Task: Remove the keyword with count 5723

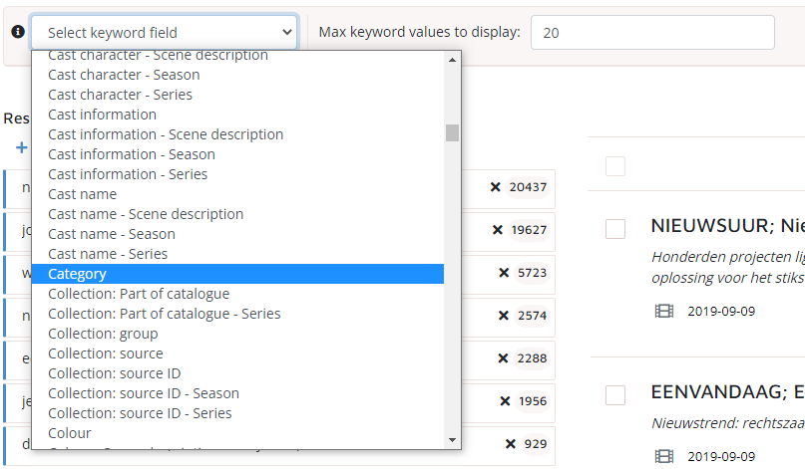Action: coord(504,273)
